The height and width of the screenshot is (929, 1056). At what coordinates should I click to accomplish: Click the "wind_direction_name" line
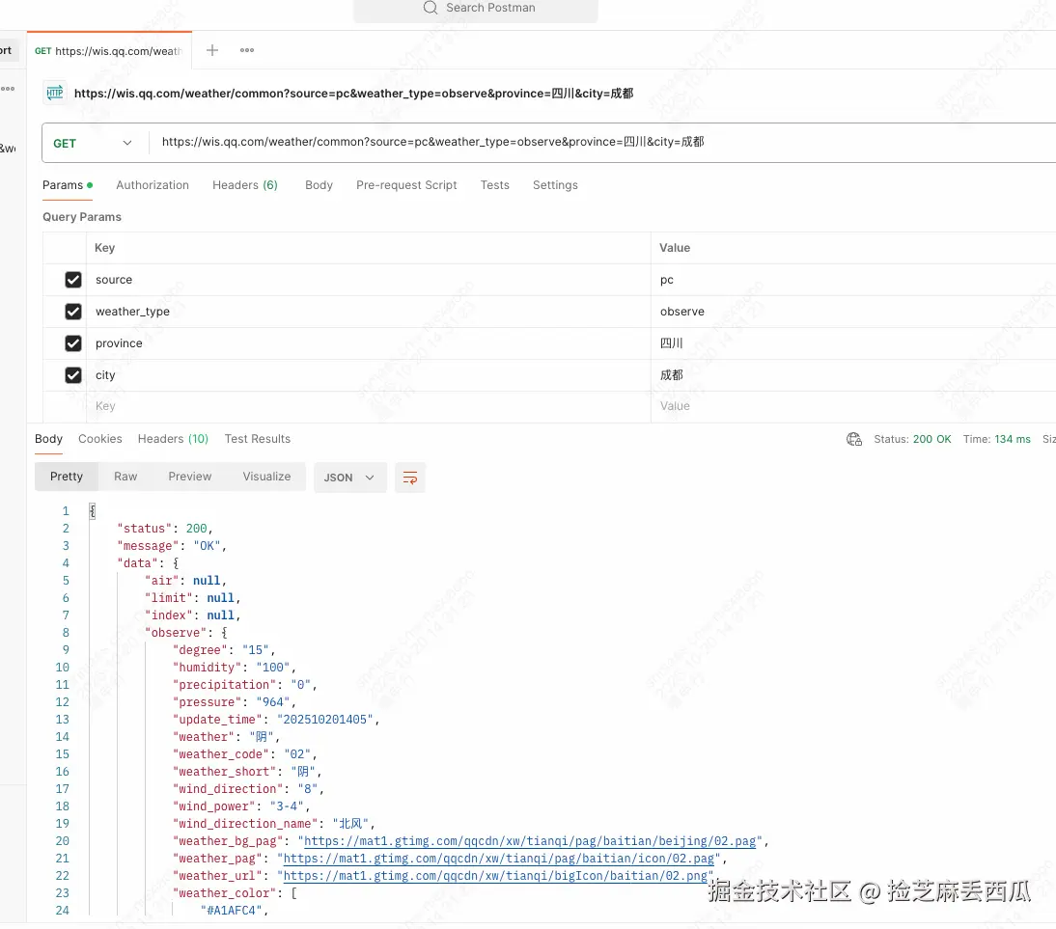274,824
